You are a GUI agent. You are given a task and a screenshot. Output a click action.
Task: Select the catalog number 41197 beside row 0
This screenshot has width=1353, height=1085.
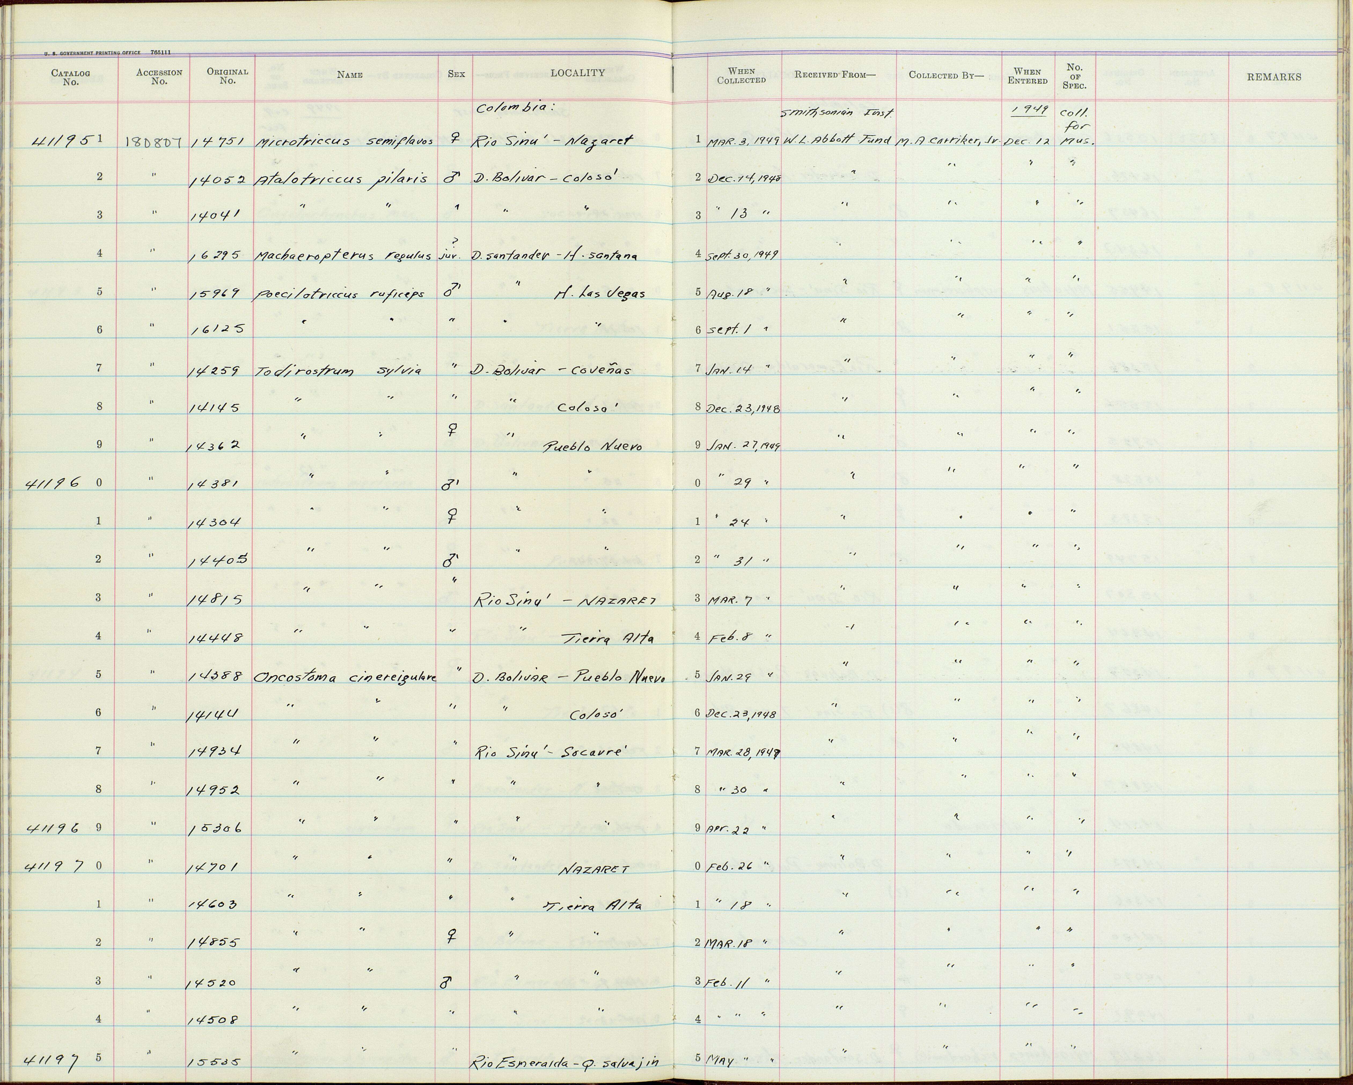point(53,867)
